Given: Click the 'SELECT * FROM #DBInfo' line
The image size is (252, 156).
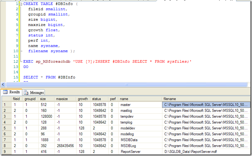Looking at the screenshot, I should (x=49, y=77).
